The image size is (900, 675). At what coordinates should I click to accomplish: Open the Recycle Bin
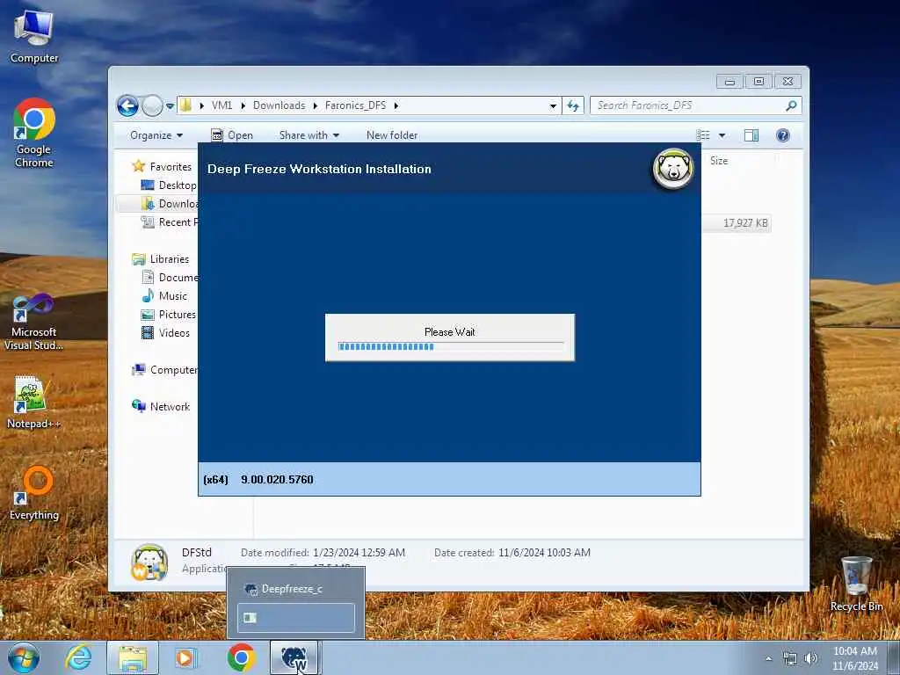coord(856,584)
